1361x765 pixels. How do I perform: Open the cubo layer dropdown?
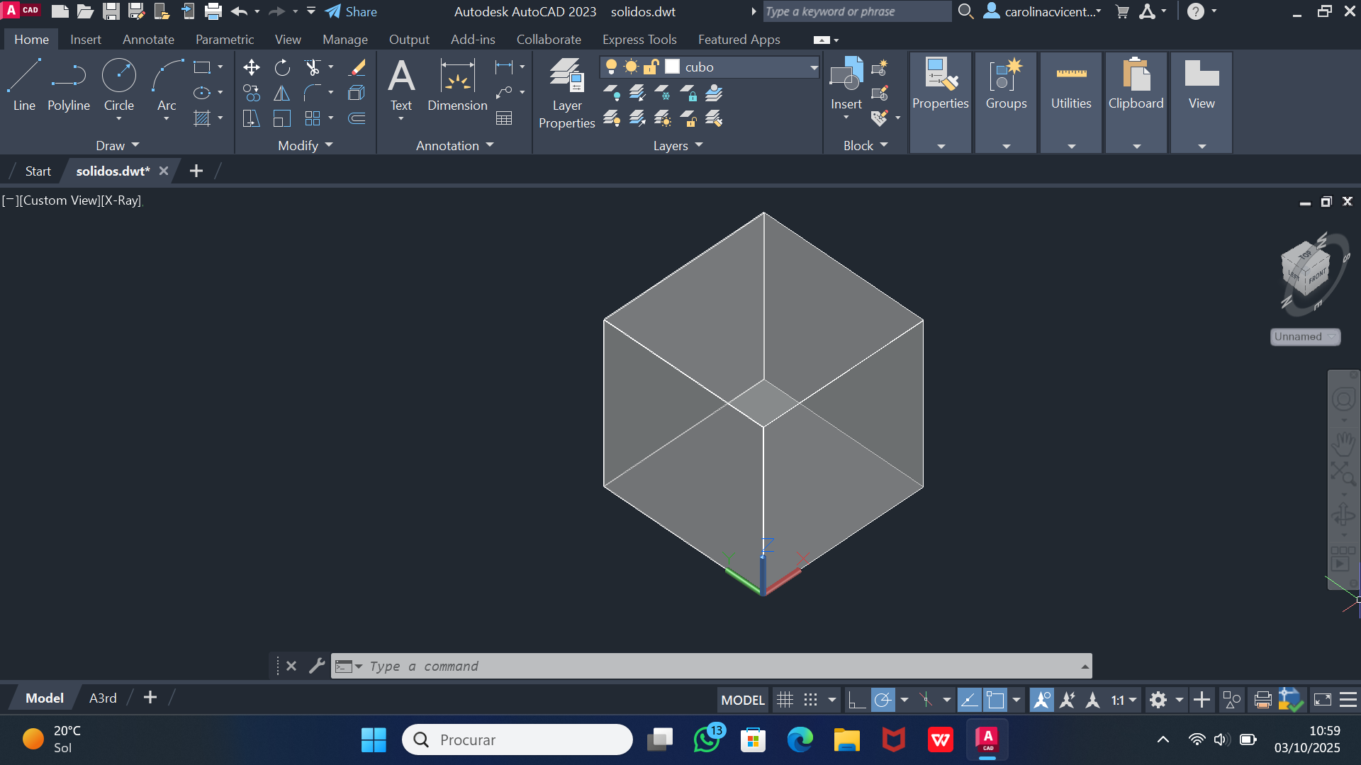coord(814,67)
